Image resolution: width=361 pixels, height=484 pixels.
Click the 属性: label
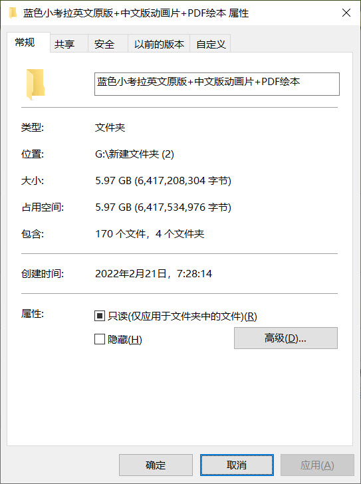click(x=33, y=314)
